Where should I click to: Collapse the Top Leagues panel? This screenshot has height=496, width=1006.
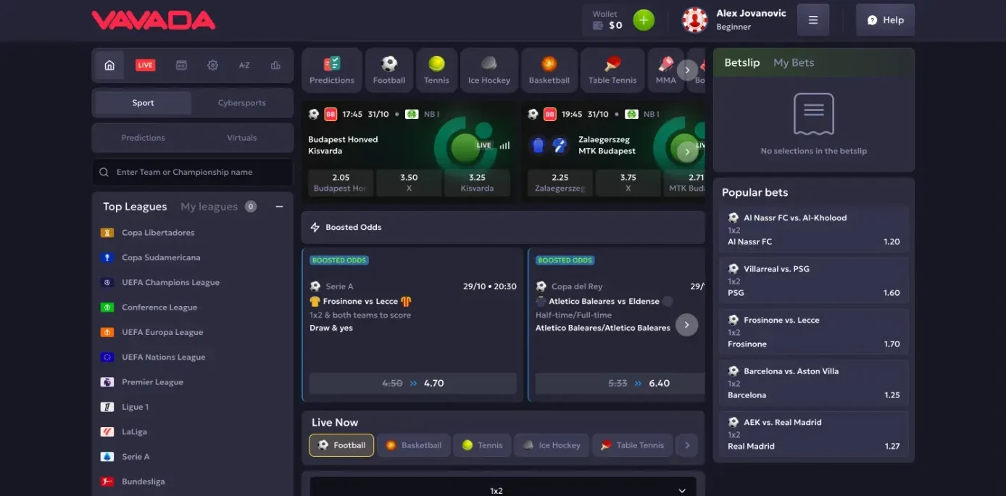click(279, 207)
